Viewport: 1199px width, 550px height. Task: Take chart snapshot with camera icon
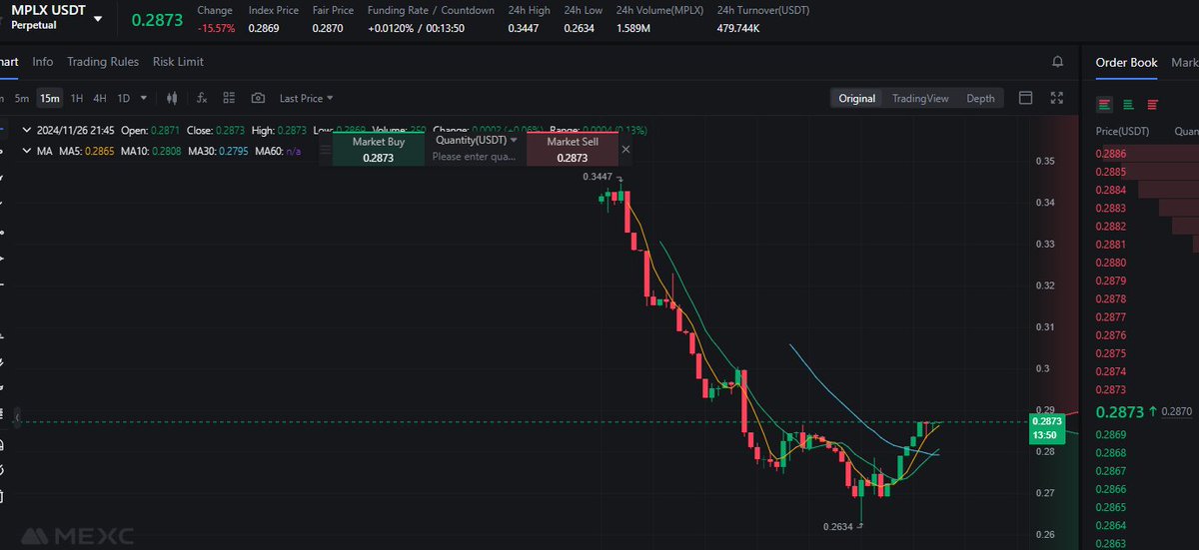point(258,98)
